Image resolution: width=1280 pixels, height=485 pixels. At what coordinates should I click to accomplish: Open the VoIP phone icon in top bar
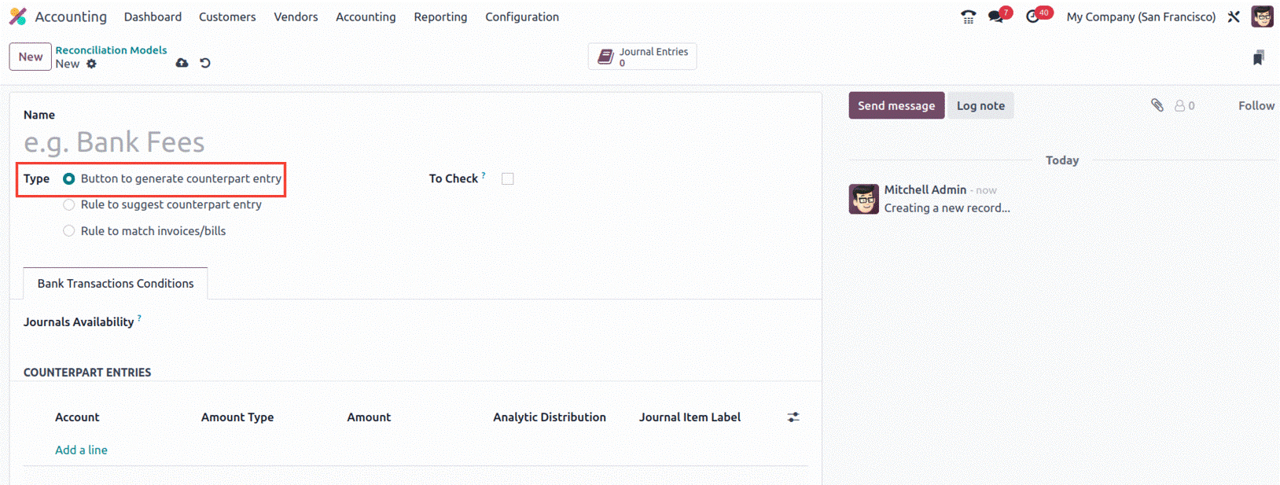pyautogui.click(x=969, y=17)
